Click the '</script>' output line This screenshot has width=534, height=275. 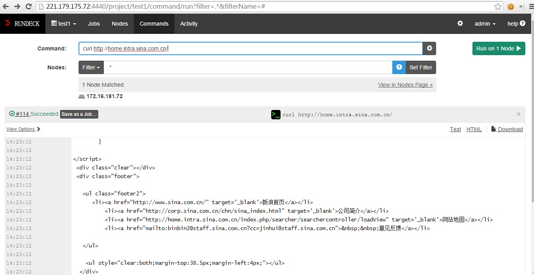tap(87, 159)
